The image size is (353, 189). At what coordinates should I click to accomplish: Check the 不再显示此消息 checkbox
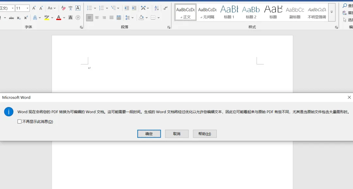click(x=20, y=122)
